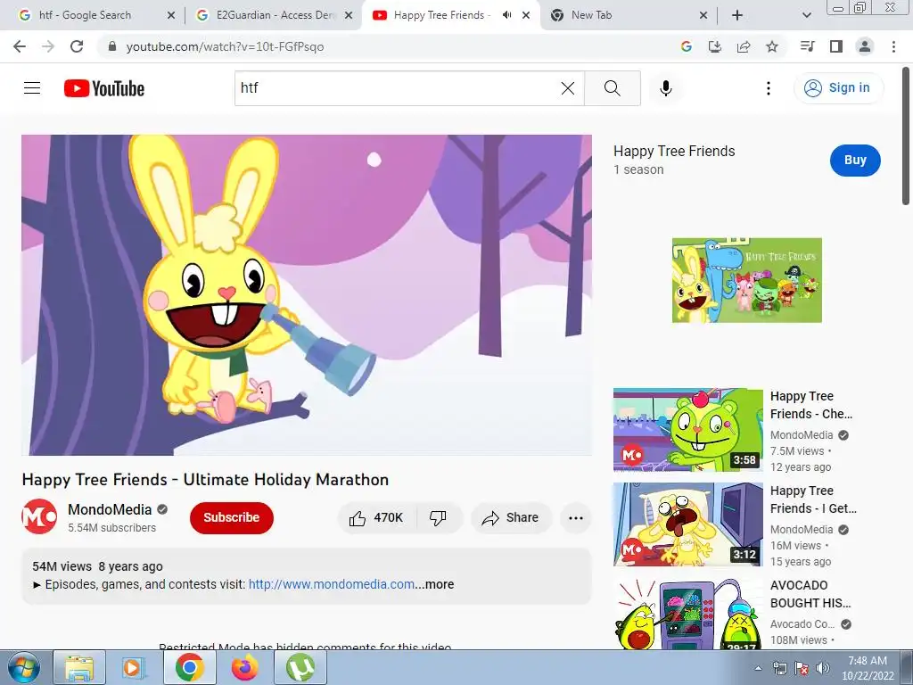Open Windows Explorer from the taskbar
The height and width of the screenshot is (685, 913).
coord(79,667)
